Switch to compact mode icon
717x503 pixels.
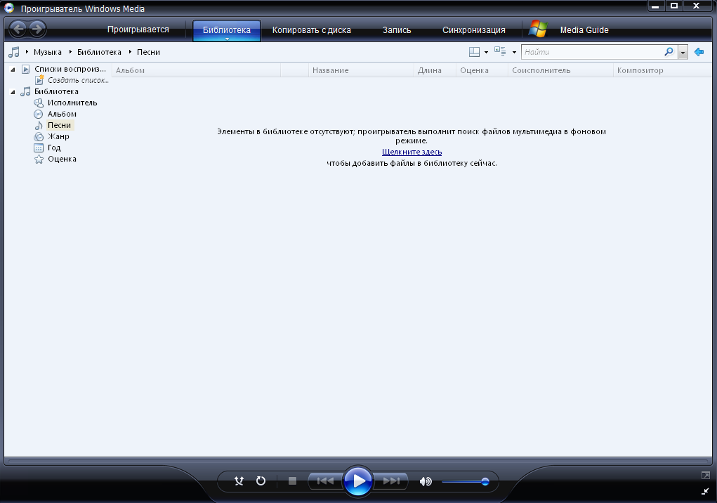pyautogui.click(x=705, y=492)
